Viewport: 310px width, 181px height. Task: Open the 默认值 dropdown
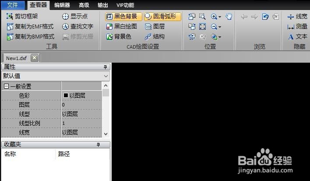tap(56, 76)
